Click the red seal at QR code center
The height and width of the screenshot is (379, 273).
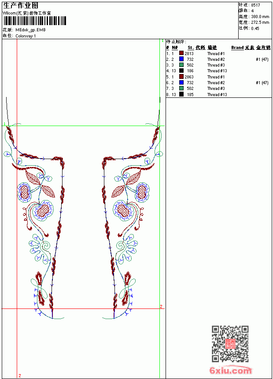(230, 344)
